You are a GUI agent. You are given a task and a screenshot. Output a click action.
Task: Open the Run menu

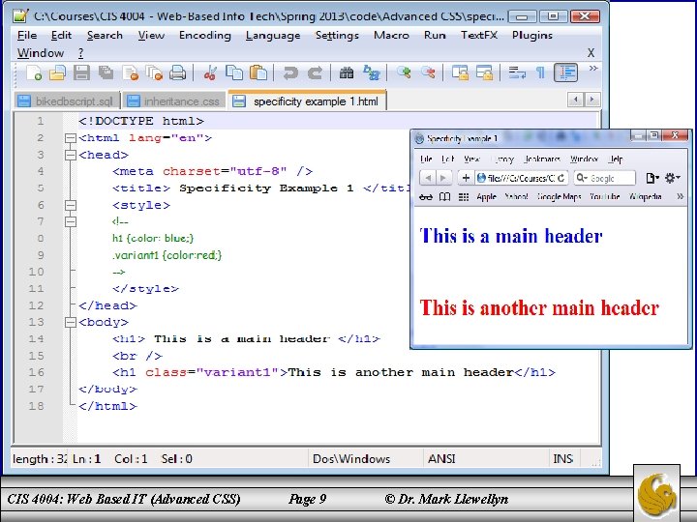coord(435,35)
